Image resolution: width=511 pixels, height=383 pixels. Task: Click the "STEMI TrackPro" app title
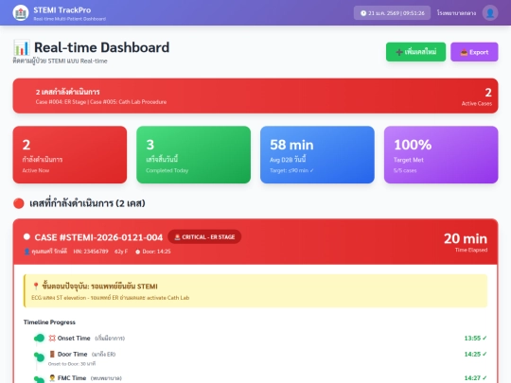point(62,10)
